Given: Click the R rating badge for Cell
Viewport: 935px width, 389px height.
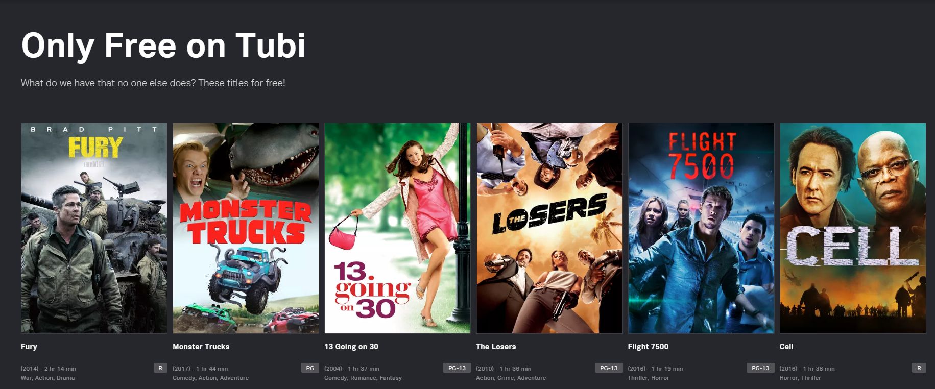Looking at the screenshot, I should click(x=919, y=368).
